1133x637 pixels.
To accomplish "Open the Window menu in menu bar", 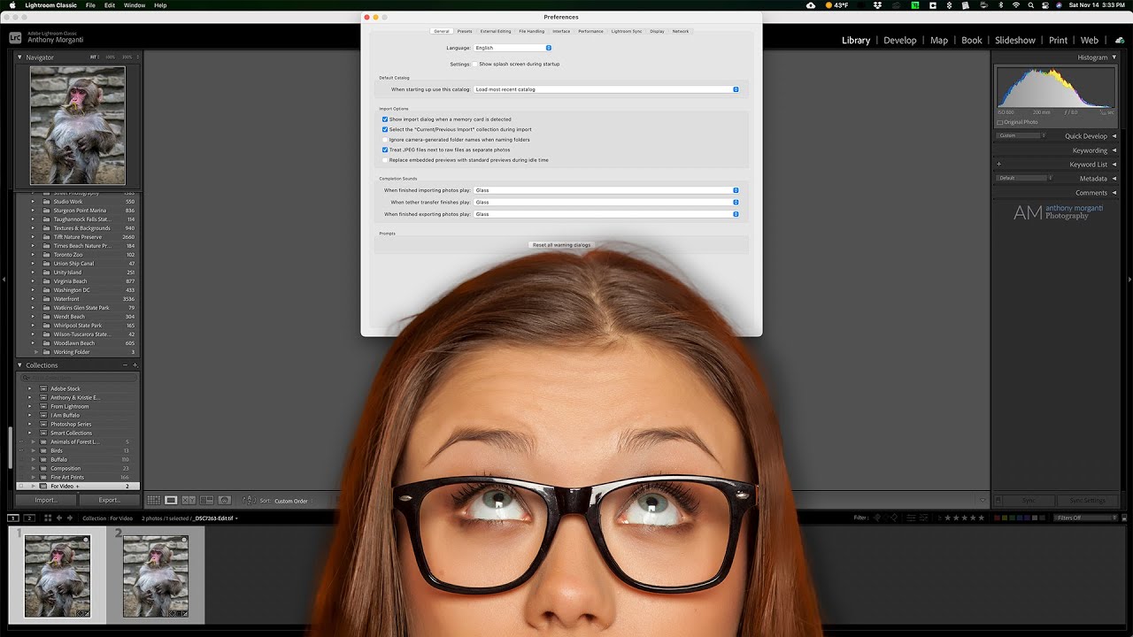I will coord(135,5).
